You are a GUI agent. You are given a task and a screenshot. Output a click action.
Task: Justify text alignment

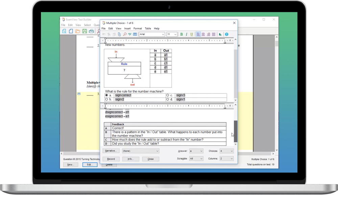(x=214, y=34)
